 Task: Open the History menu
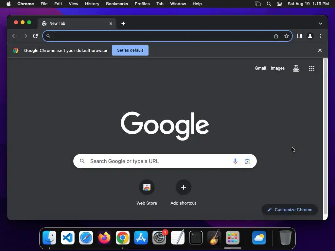click(92, 4)
